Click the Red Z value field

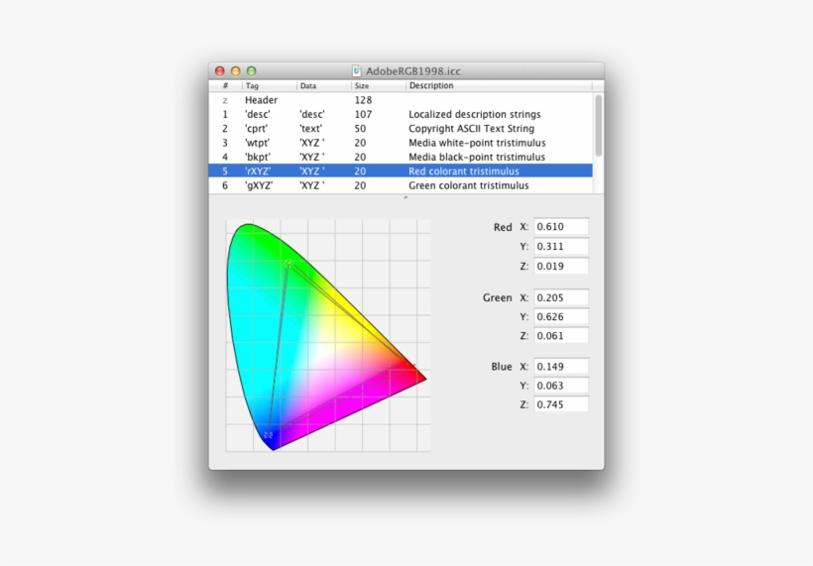click(x=561, y=266)
